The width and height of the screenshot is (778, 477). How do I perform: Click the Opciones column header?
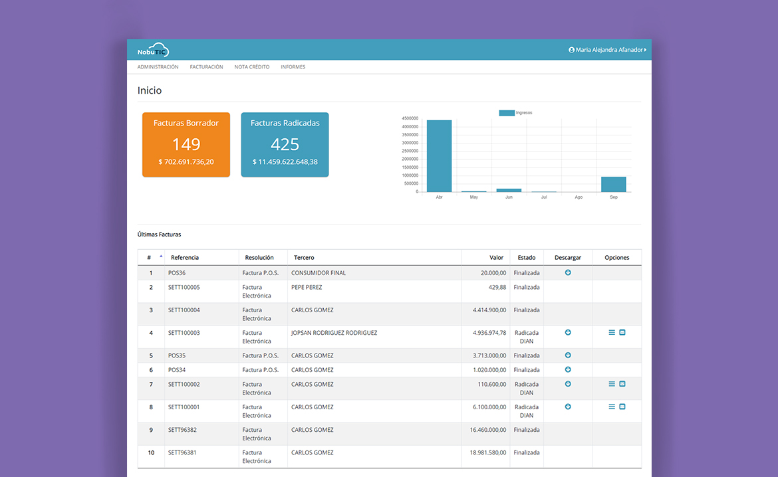coord(616,258)
